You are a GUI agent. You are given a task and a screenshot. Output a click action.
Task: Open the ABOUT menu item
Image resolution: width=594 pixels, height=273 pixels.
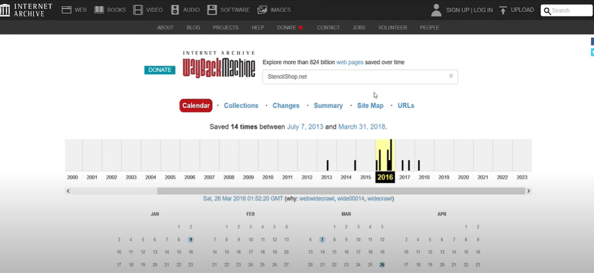pyautogui.click(x=165, y=27)
